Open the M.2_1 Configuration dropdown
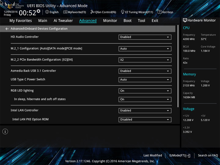This screenshot has width=220, height=165. coord(145,49)
